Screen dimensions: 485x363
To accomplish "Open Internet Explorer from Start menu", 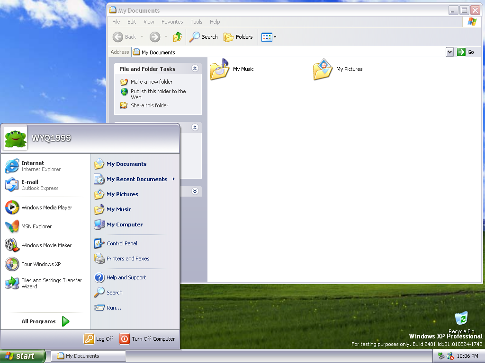I will click(32, 166).
